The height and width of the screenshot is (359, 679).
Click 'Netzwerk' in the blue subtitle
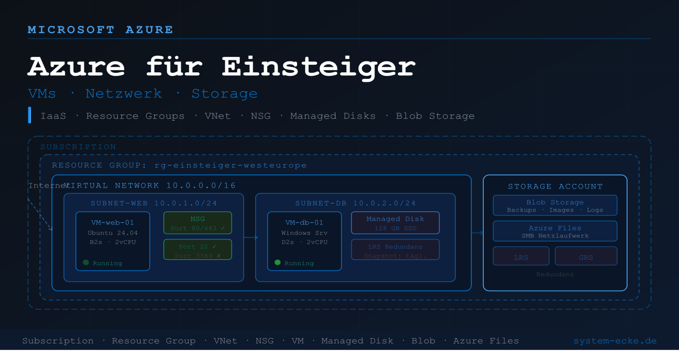[123, 94]
